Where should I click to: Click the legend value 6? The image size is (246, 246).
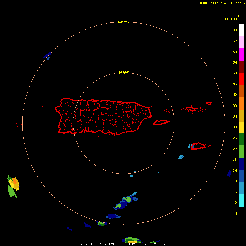(x=236, y=192)
